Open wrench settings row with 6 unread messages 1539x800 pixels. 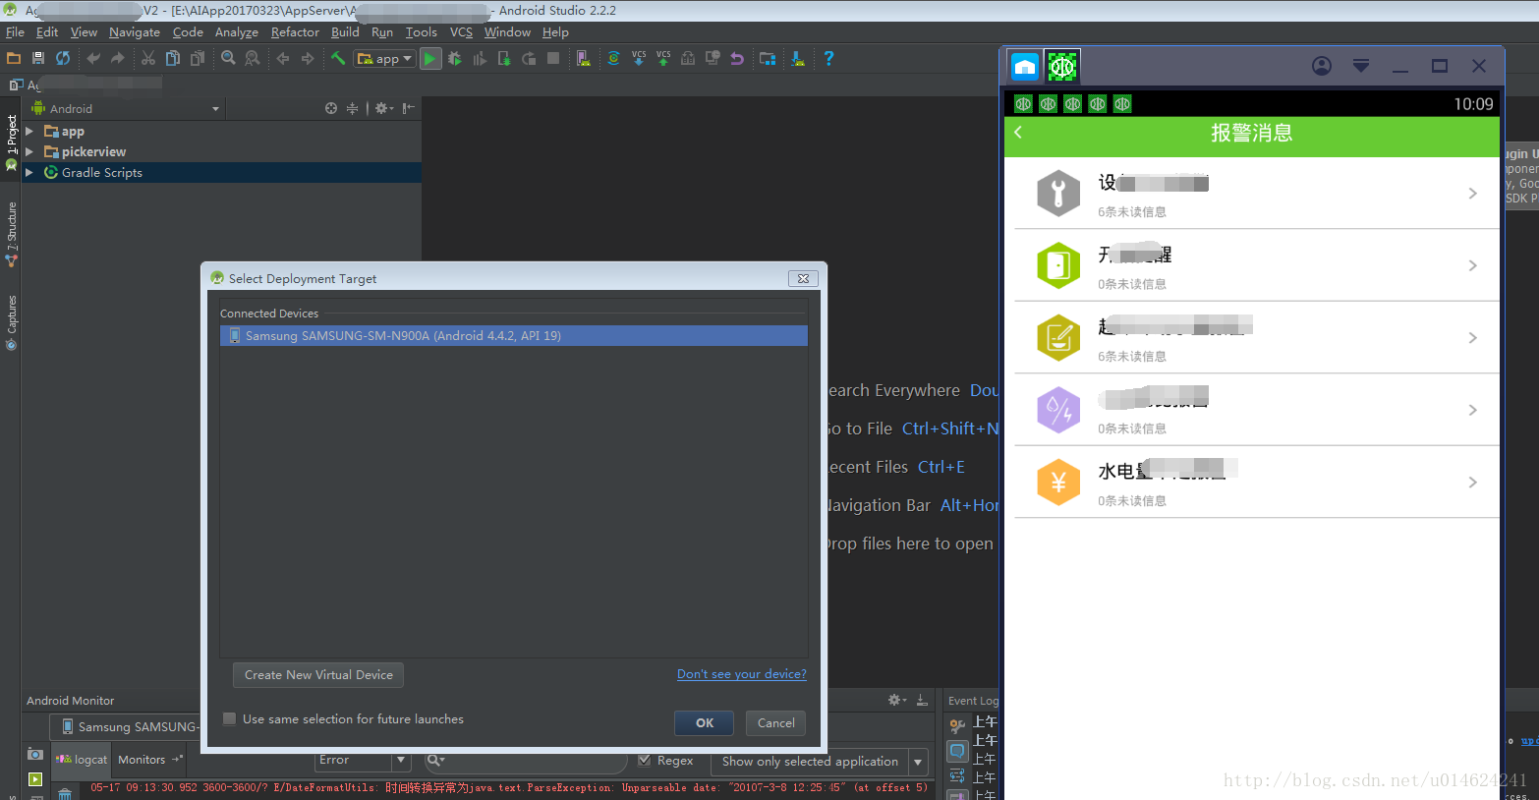tap(1256, 194)
